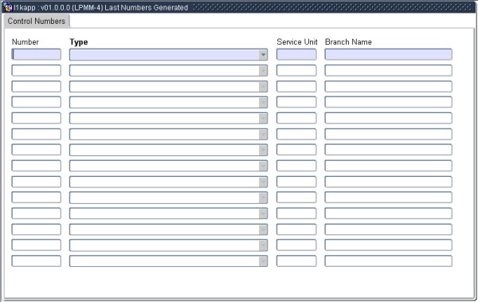Expand the Type dropdown in first row
This screenshot has height=302, width=478.
pyautogui.click(x=263, y=55)
